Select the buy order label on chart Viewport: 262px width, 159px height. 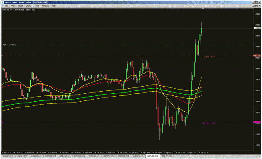coord(10,45)
